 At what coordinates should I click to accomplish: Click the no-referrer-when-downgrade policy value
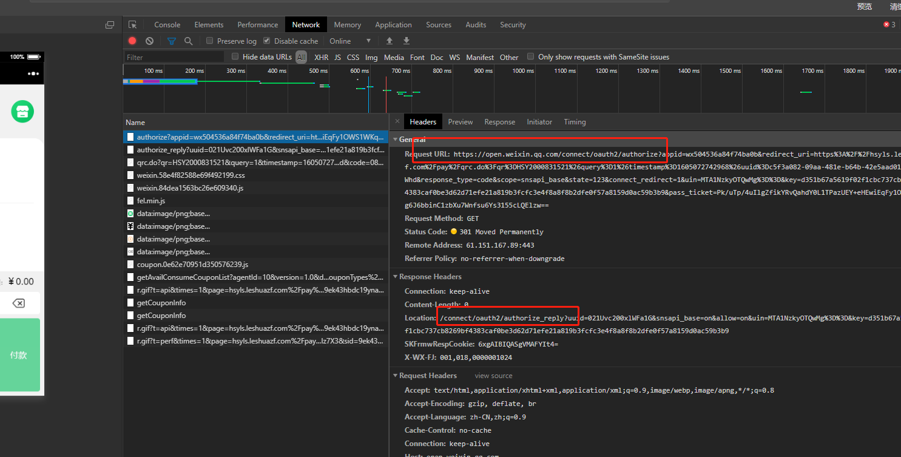point(512,259)
